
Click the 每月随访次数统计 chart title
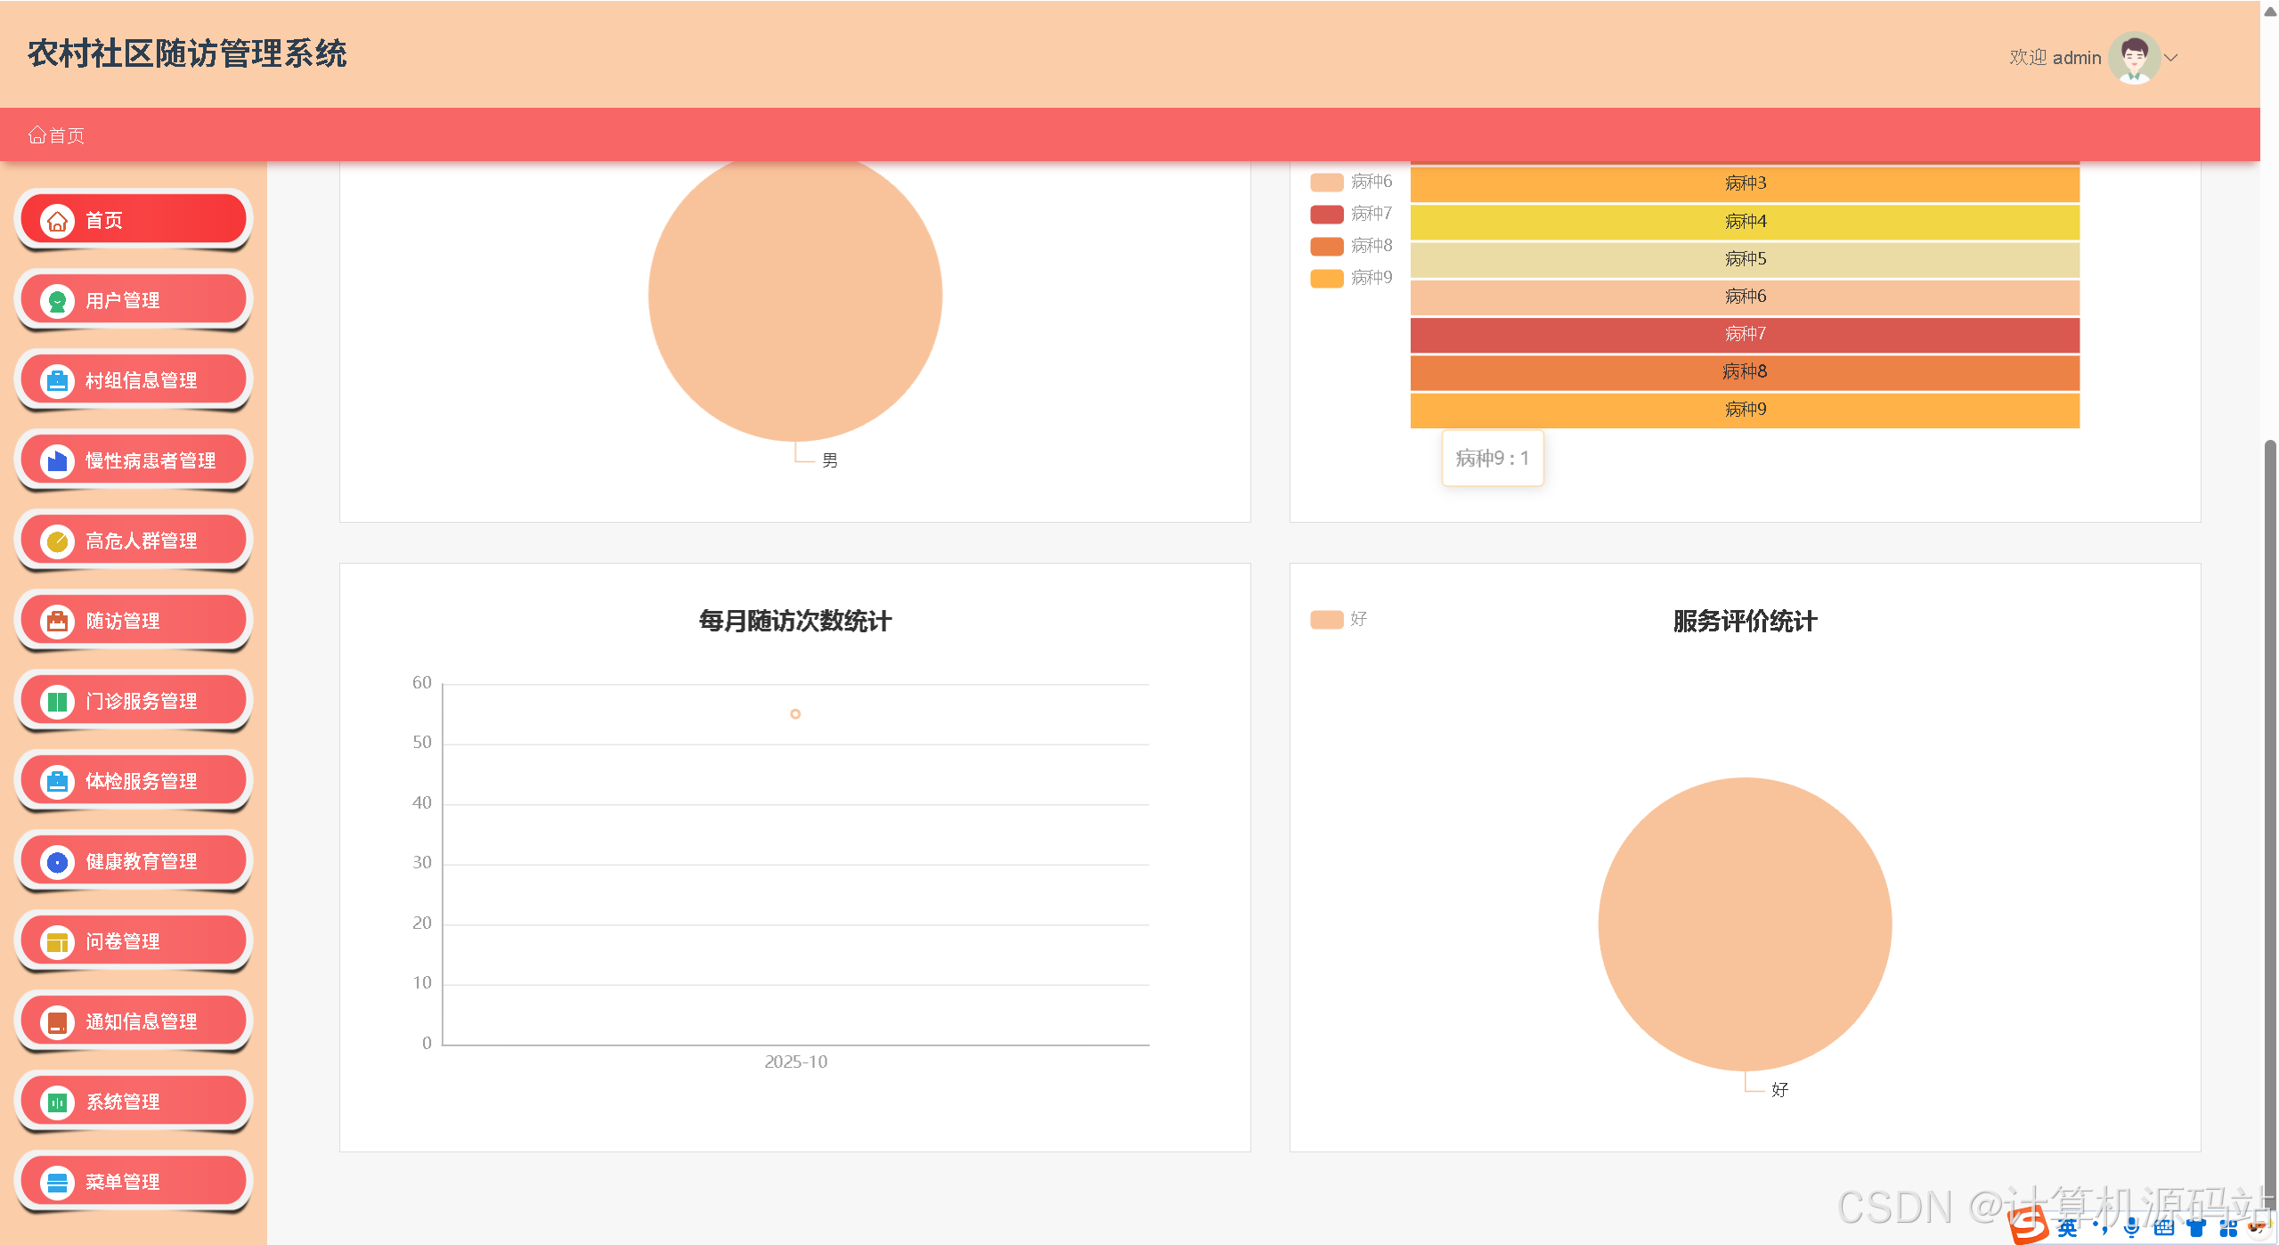pyautogui.click(x=795, y=621)
